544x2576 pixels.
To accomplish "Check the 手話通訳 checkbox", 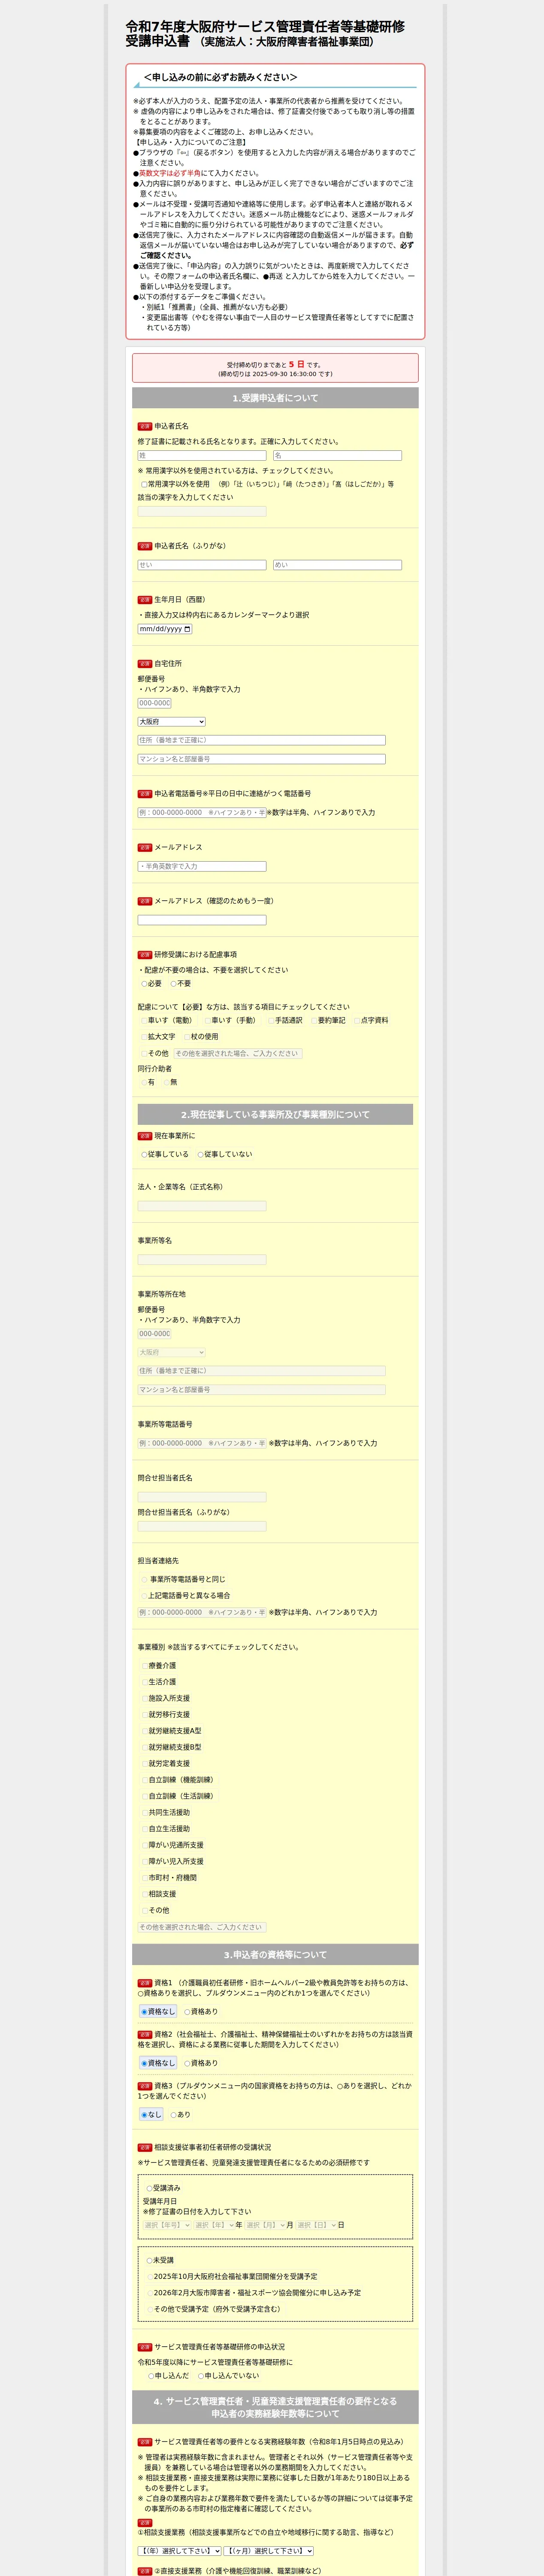I will tap(271, 1021).
